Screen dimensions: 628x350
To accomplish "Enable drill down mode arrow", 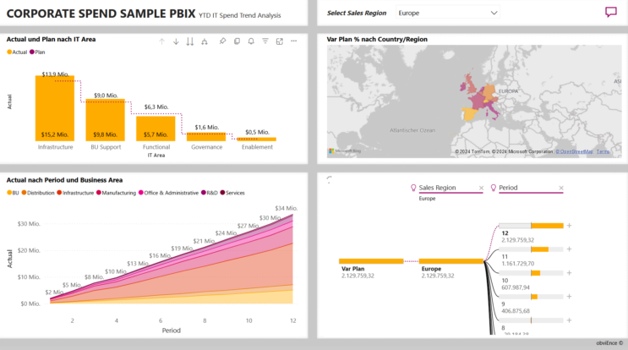I will click(x=176, y=41).
